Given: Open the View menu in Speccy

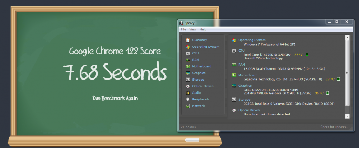Looking at the screenshot, I should 192,29.
